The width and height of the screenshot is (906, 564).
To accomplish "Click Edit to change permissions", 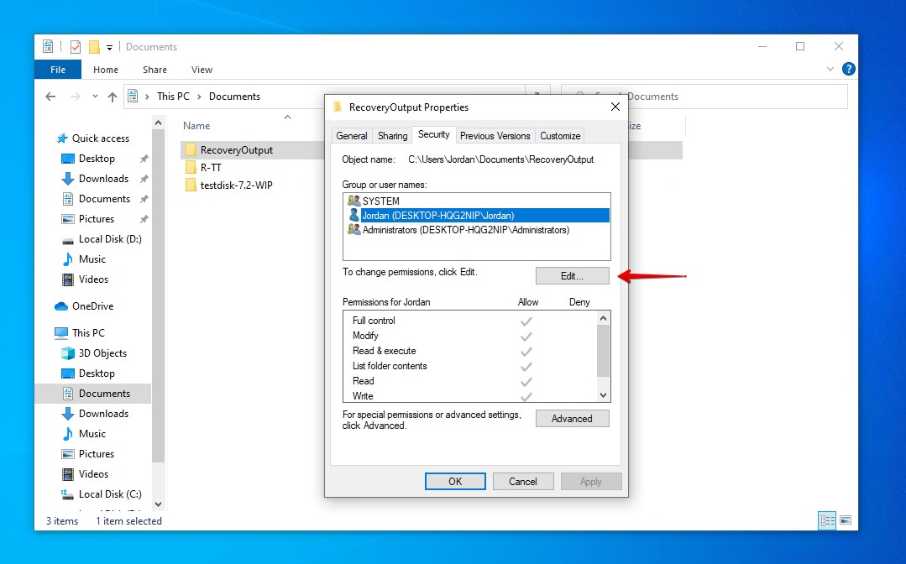I will click(x=572, y=275).
